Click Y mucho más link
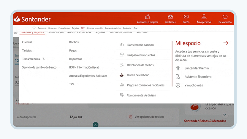 click(x=194, y=85)
